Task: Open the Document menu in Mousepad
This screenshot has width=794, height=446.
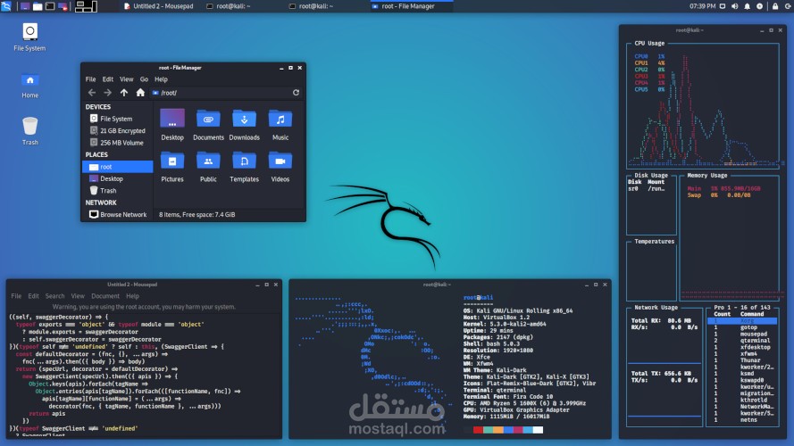Action: pos(105,296)
